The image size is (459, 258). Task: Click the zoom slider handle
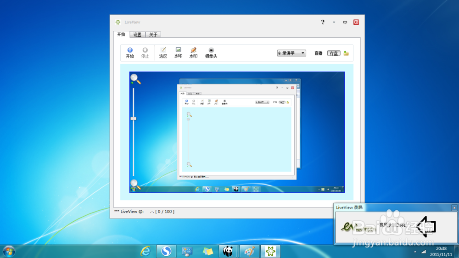[134, 118]
